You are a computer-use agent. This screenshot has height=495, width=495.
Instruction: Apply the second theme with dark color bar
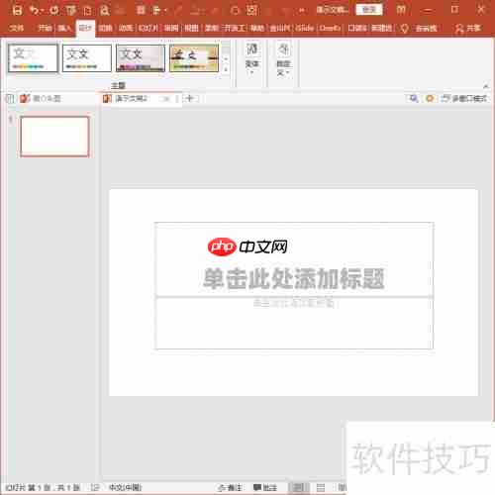pyautogui.click(x=87, y=58)
